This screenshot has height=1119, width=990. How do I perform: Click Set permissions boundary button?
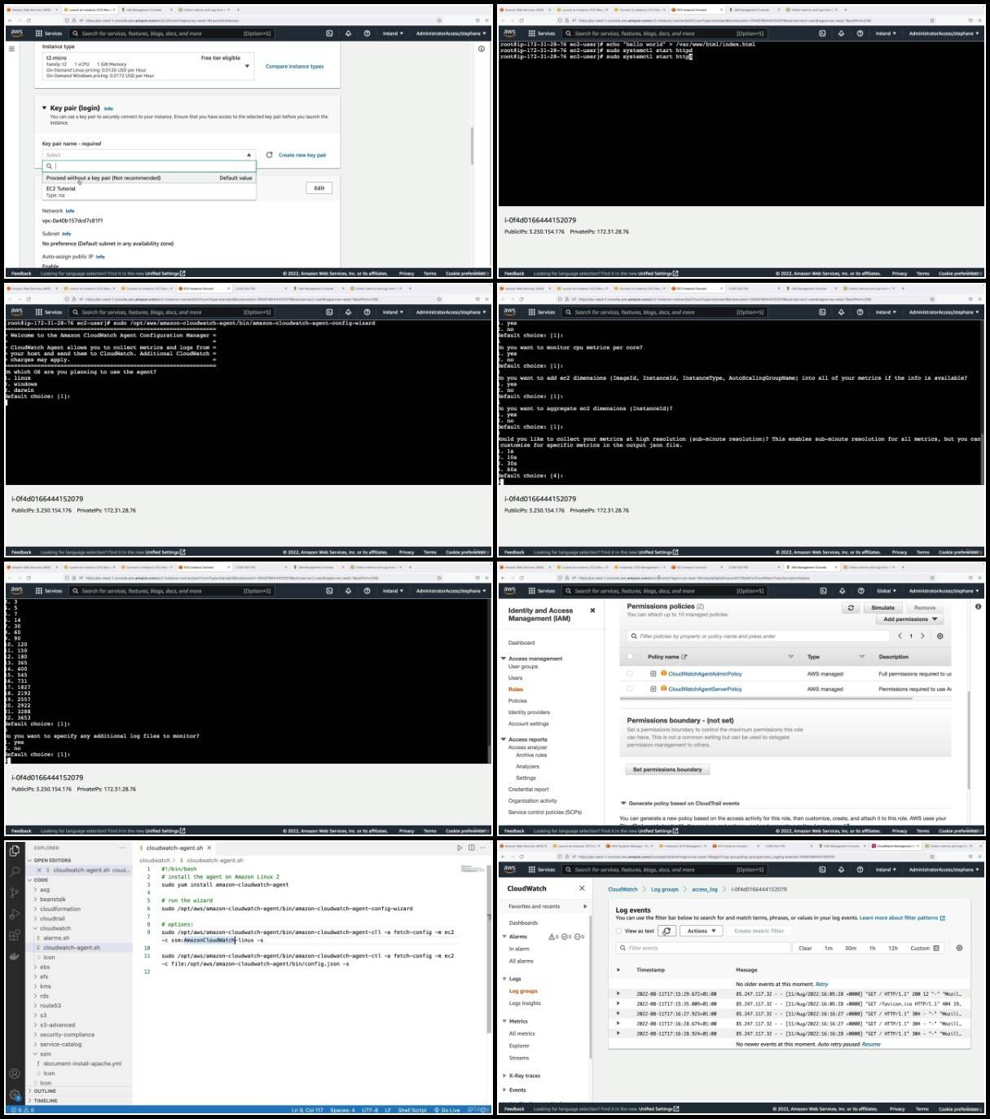coord(667,769)
